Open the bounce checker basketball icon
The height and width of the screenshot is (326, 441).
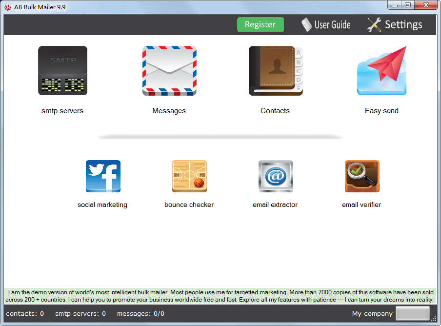[x=190, y=176]
